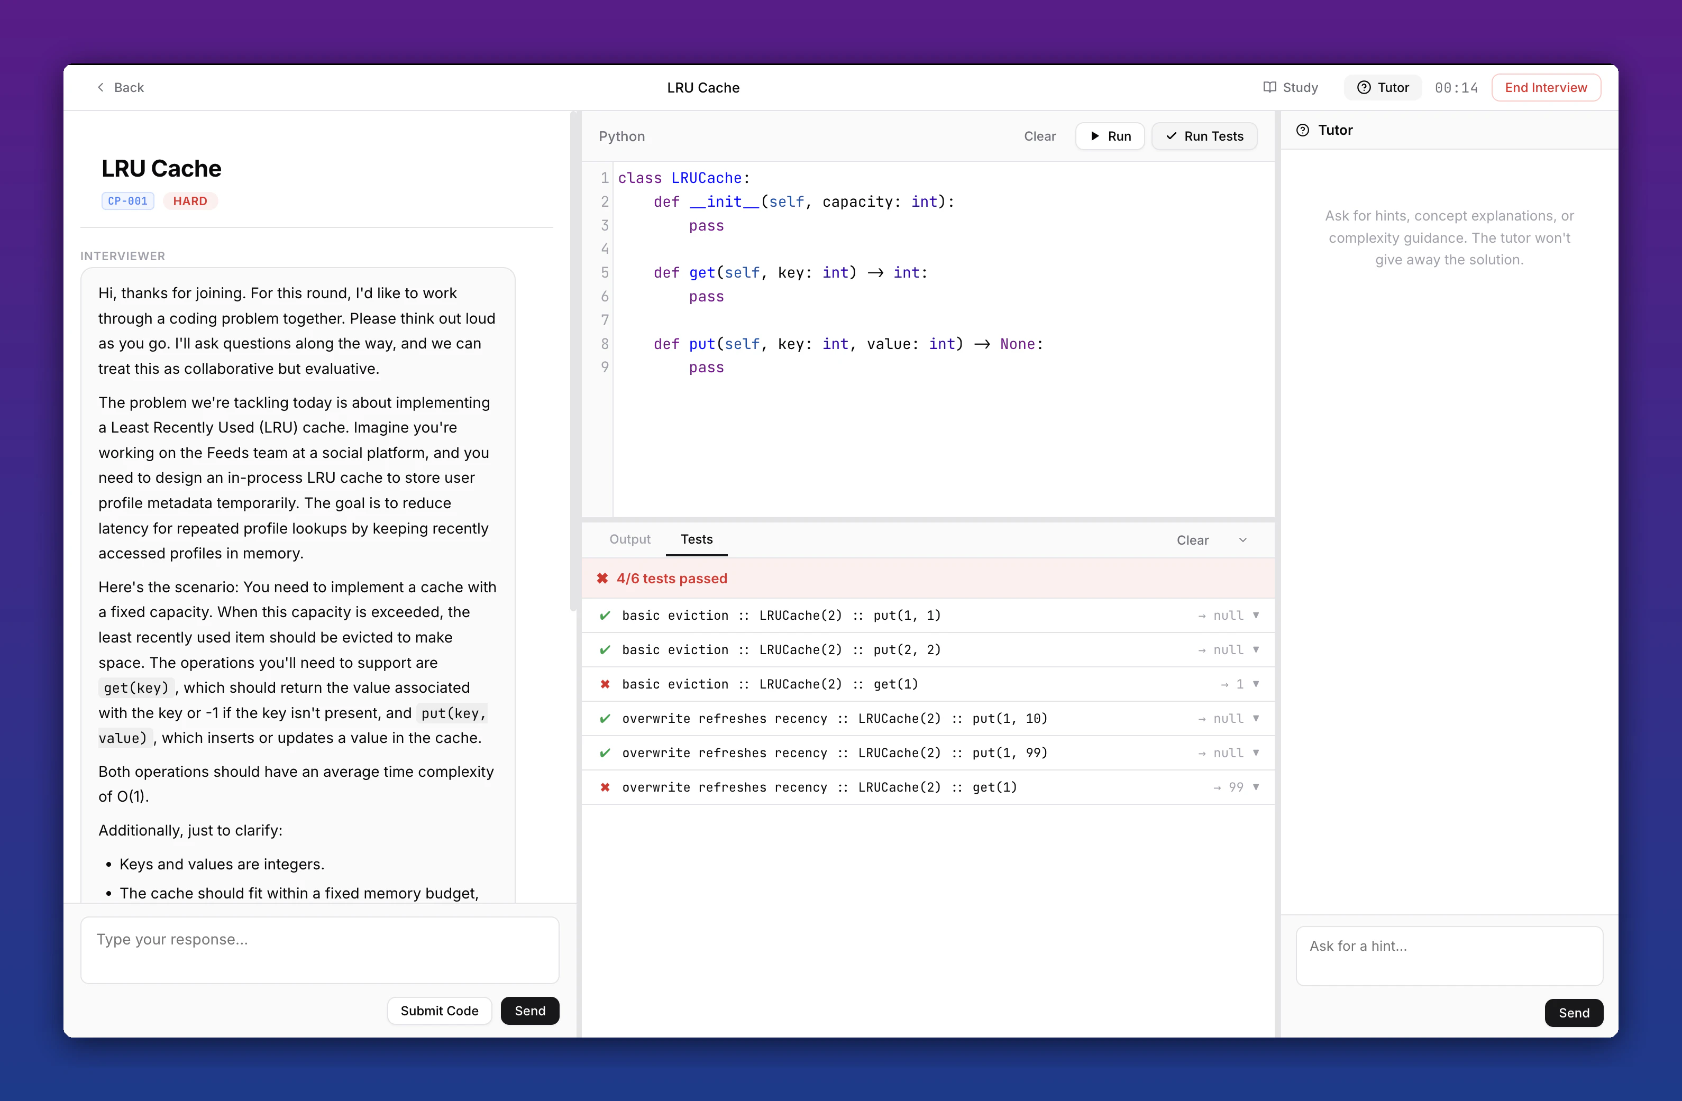Click the End Interview button
Viewport: 1682px width, 1101px height.
point(1546,87)
